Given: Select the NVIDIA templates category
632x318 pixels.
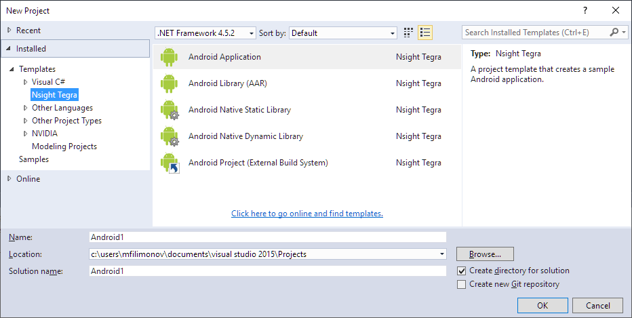Looking at the screenshot, I should [45, 134].
